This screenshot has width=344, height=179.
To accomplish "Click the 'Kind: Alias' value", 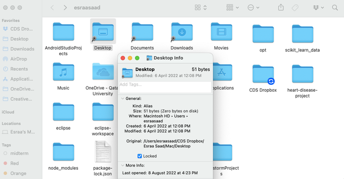I will (x=148, y=106).
